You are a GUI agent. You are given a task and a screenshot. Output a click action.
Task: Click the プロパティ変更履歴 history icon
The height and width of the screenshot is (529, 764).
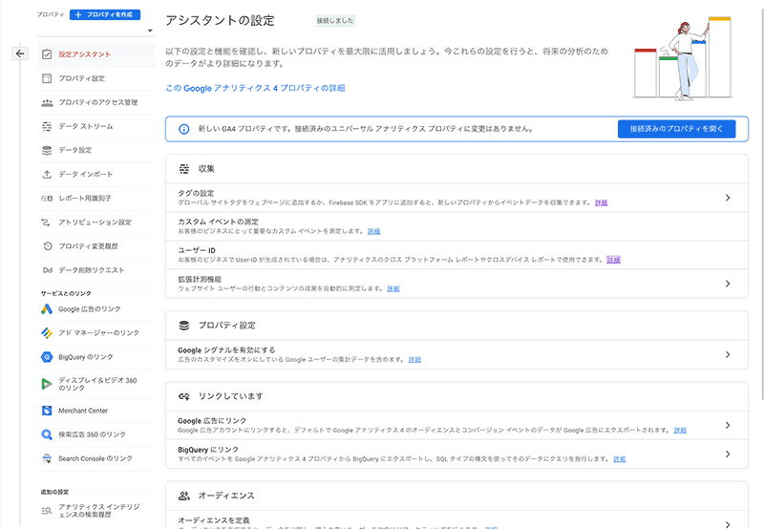(47, 246)
